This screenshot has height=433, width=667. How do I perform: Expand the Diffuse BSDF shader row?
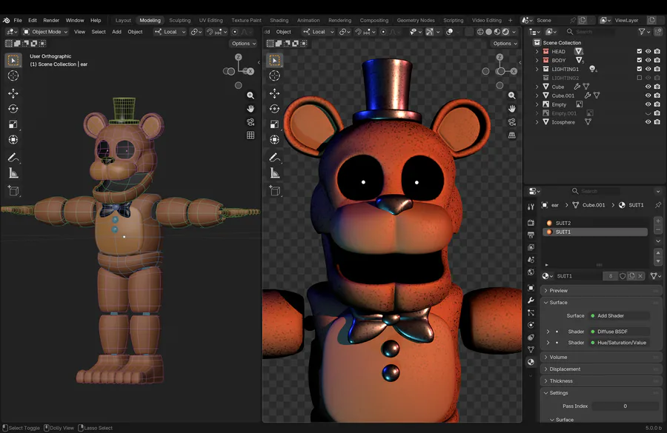[x=548, y=332]
